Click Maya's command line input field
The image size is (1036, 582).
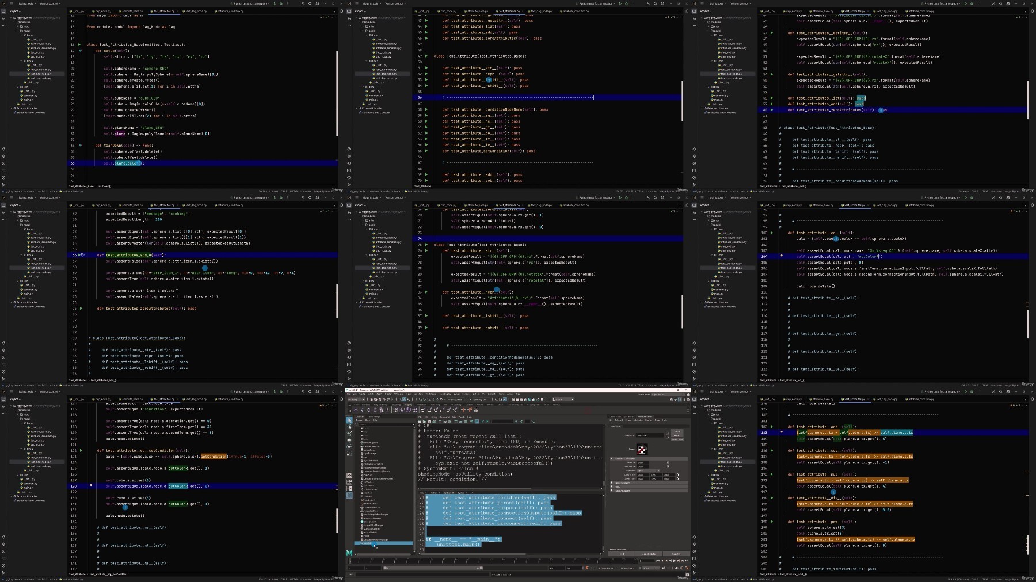tap(422, 574)
